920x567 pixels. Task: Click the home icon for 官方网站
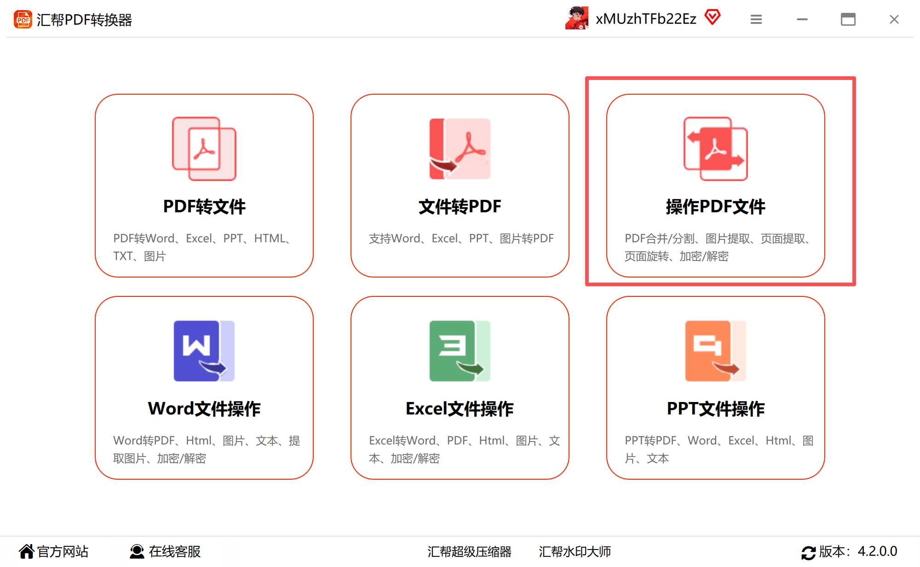(27, 551)
